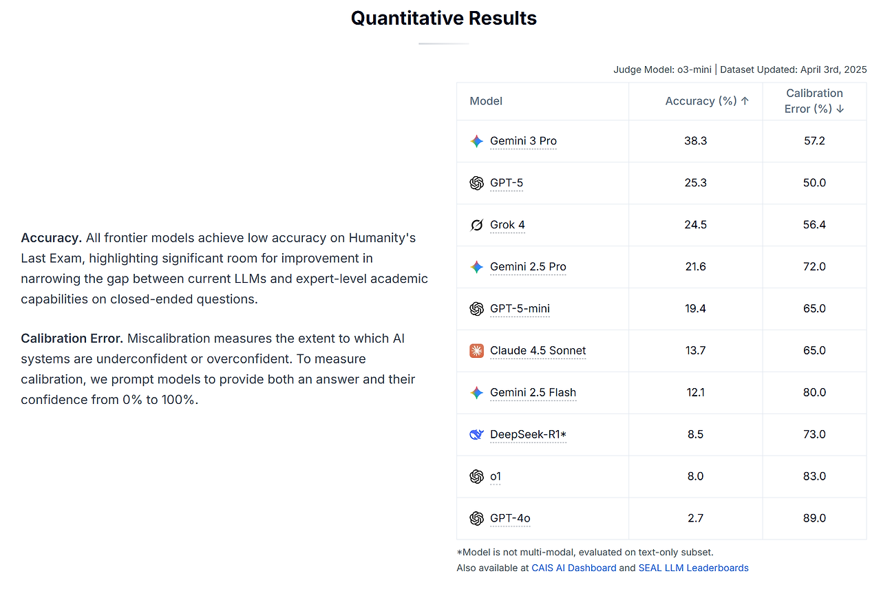Click the DeepSeek whale logo icon
This screenshot has width=881, height=589.
(x=476, y=434)
